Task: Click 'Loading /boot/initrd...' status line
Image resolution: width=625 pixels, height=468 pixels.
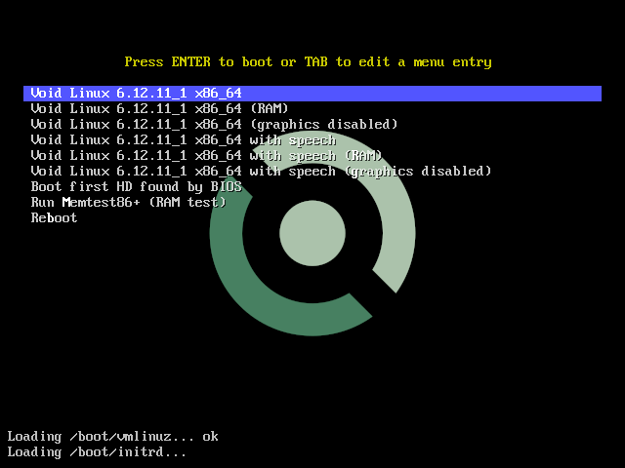Action: pyautogui.click(x=97, y=452)
